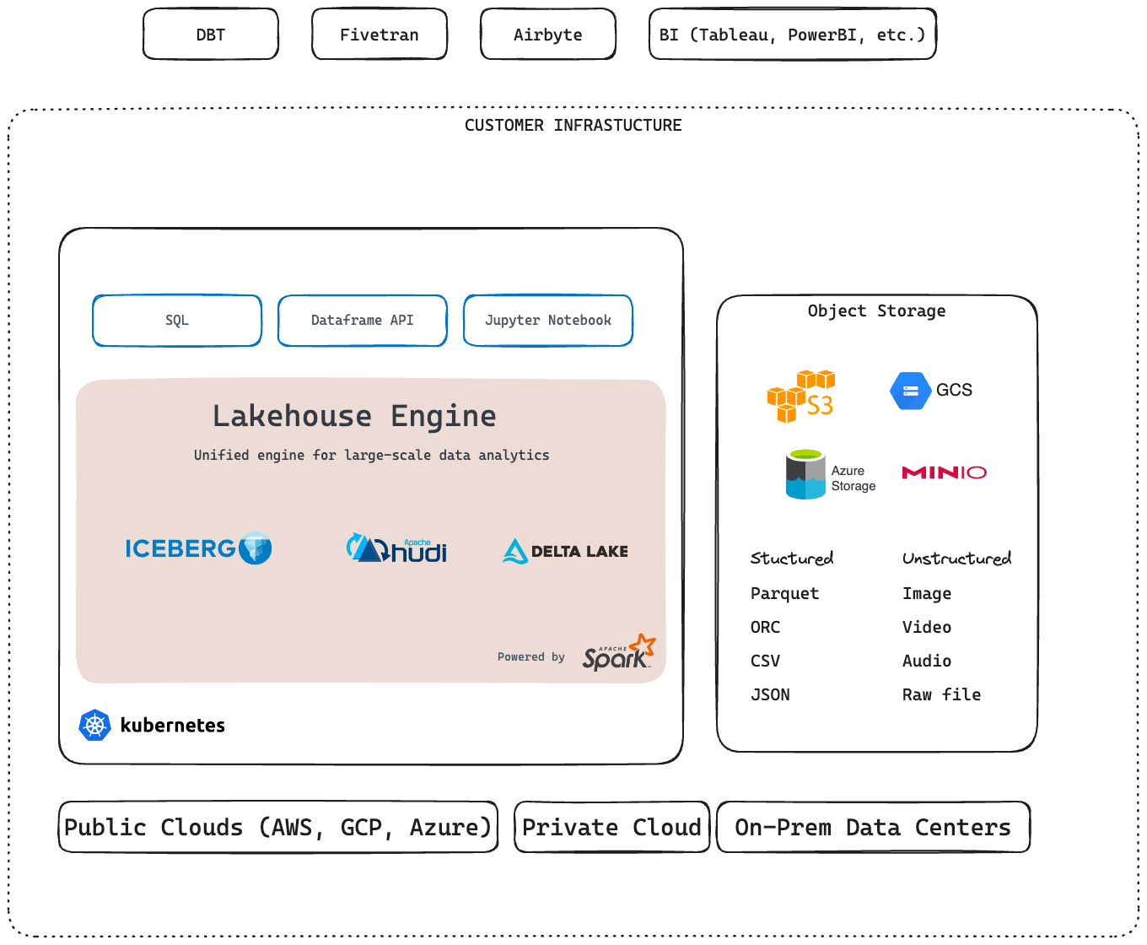Click the DBT box
Viewport: 1147px width, 945px height.
211,35
